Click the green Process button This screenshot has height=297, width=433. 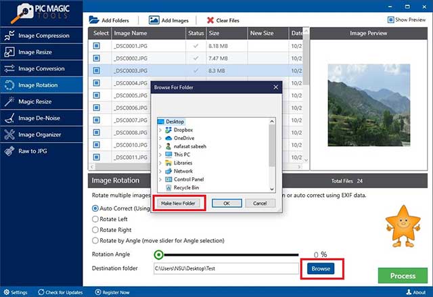403,276
